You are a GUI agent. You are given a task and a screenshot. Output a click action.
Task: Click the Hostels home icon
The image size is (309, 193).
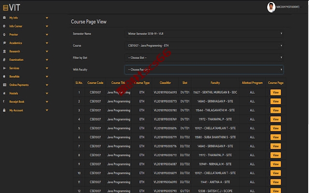pos(4,93)
